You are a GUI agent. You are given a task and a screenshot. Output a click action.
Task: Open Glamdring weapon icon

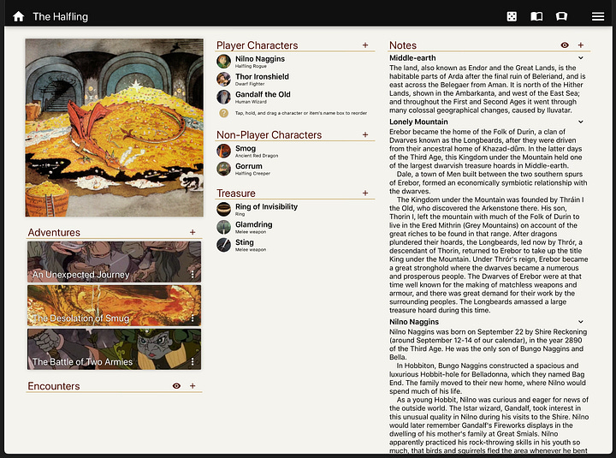pyautogui.click(x=223, y=227)
